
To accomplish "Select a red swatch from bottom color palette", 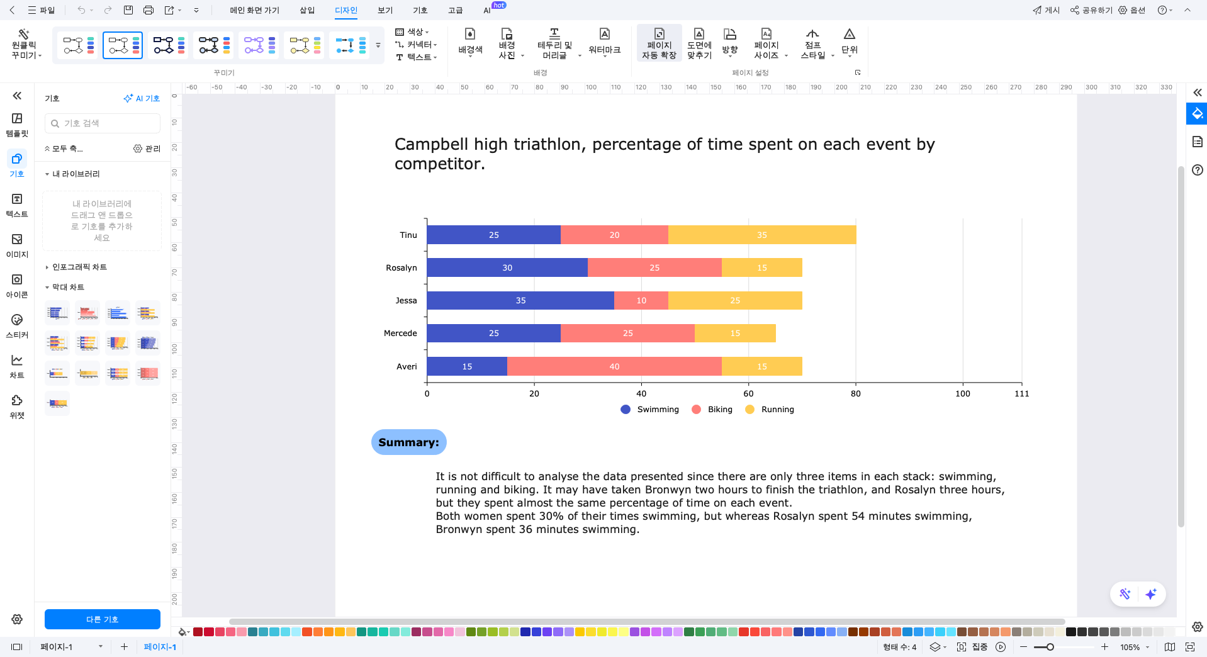I will pos(197,631).
